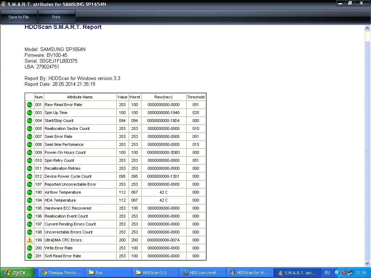Click the network monitor tray icon
The height and width of the screenshot is (278, 371).
[350, 273]
